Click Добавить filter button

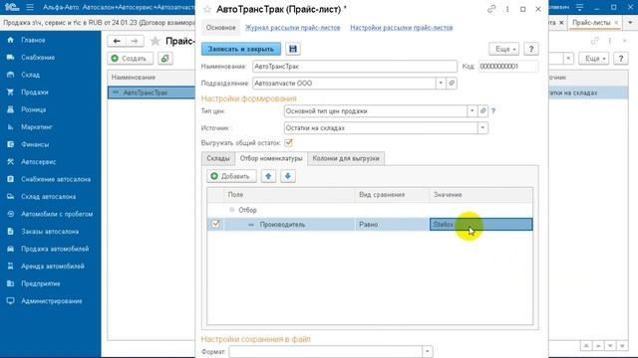[x=231, y=176]
